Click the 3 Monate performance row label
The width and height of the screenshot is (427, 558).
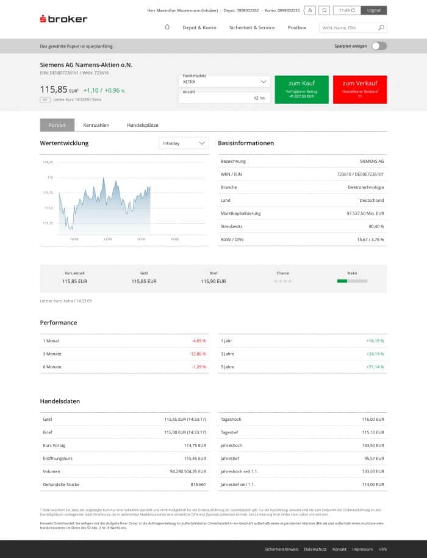pyautogui.click(x=52, y=354)
